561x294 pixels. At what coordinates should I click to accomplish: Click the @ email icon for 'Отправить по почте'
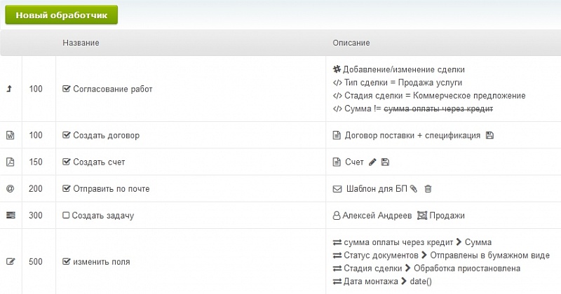(10, 188)
